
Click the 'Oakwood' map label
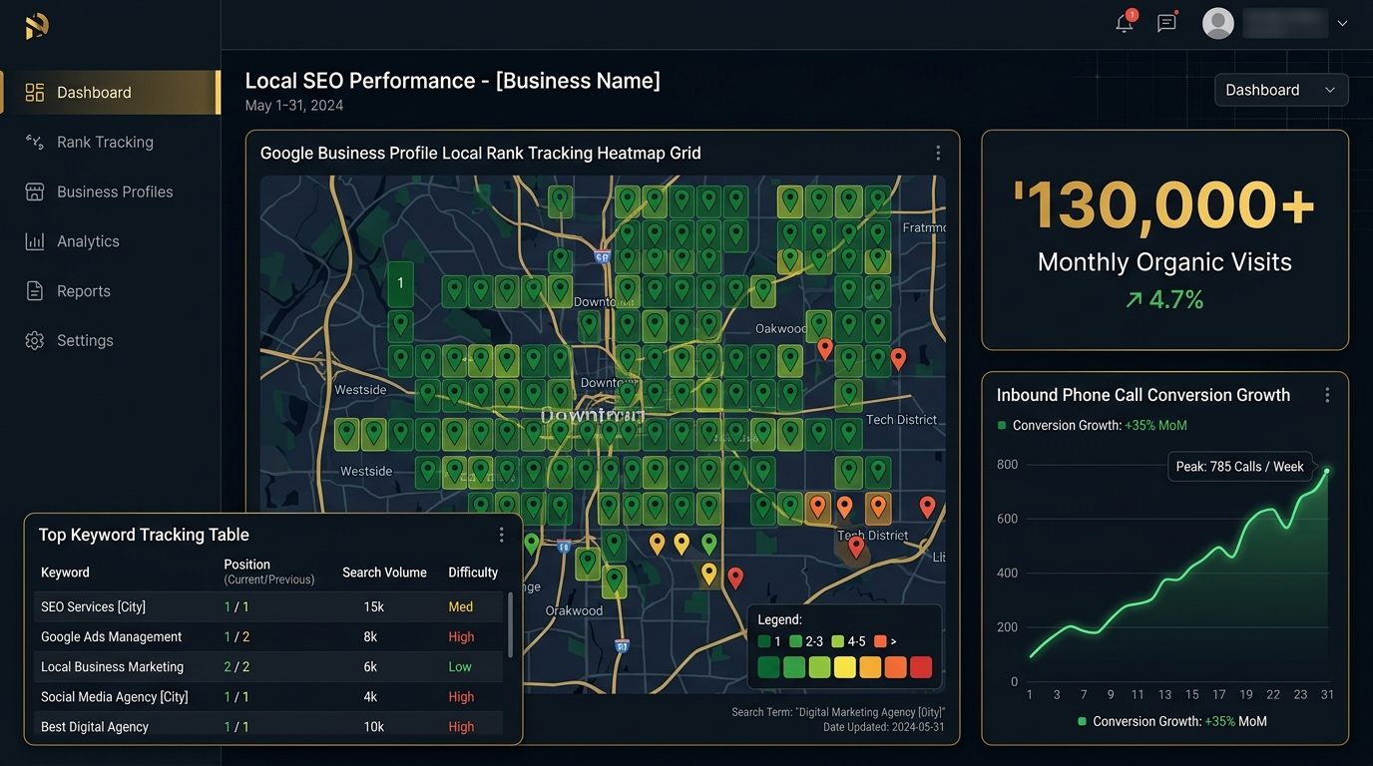point(781,328)
